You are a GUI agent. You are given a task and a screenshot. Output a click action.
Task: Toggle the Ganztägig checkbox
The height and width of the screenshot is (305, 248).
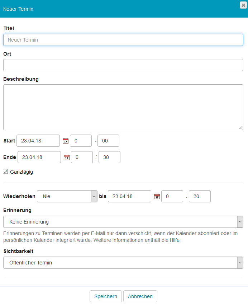5,172
